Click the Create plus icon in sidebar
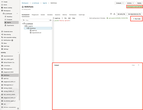The image size is (143, 110). (x=2, y=2)
